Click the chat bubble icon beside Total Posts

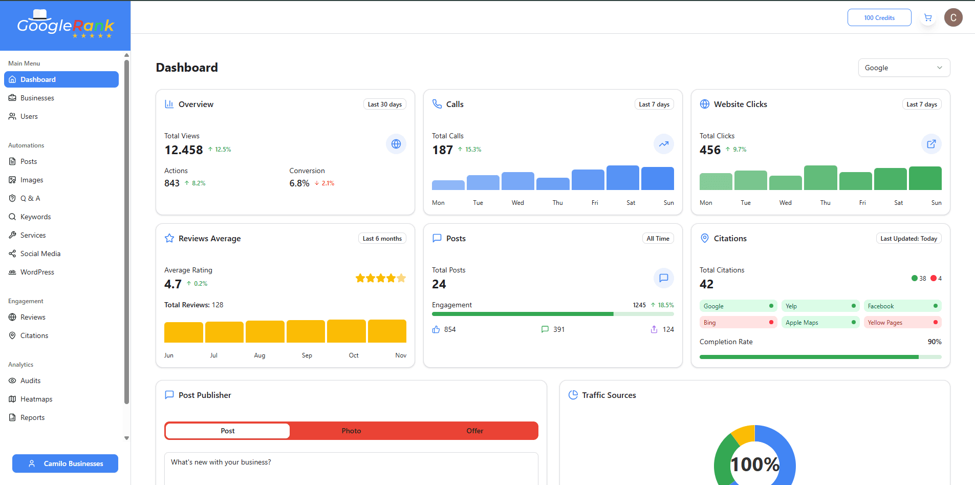[664, 278]
